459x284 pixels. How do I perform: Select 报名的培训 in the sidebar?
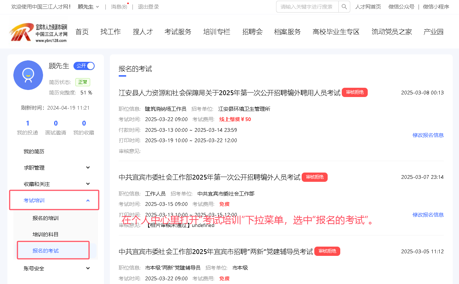point(46,218)
